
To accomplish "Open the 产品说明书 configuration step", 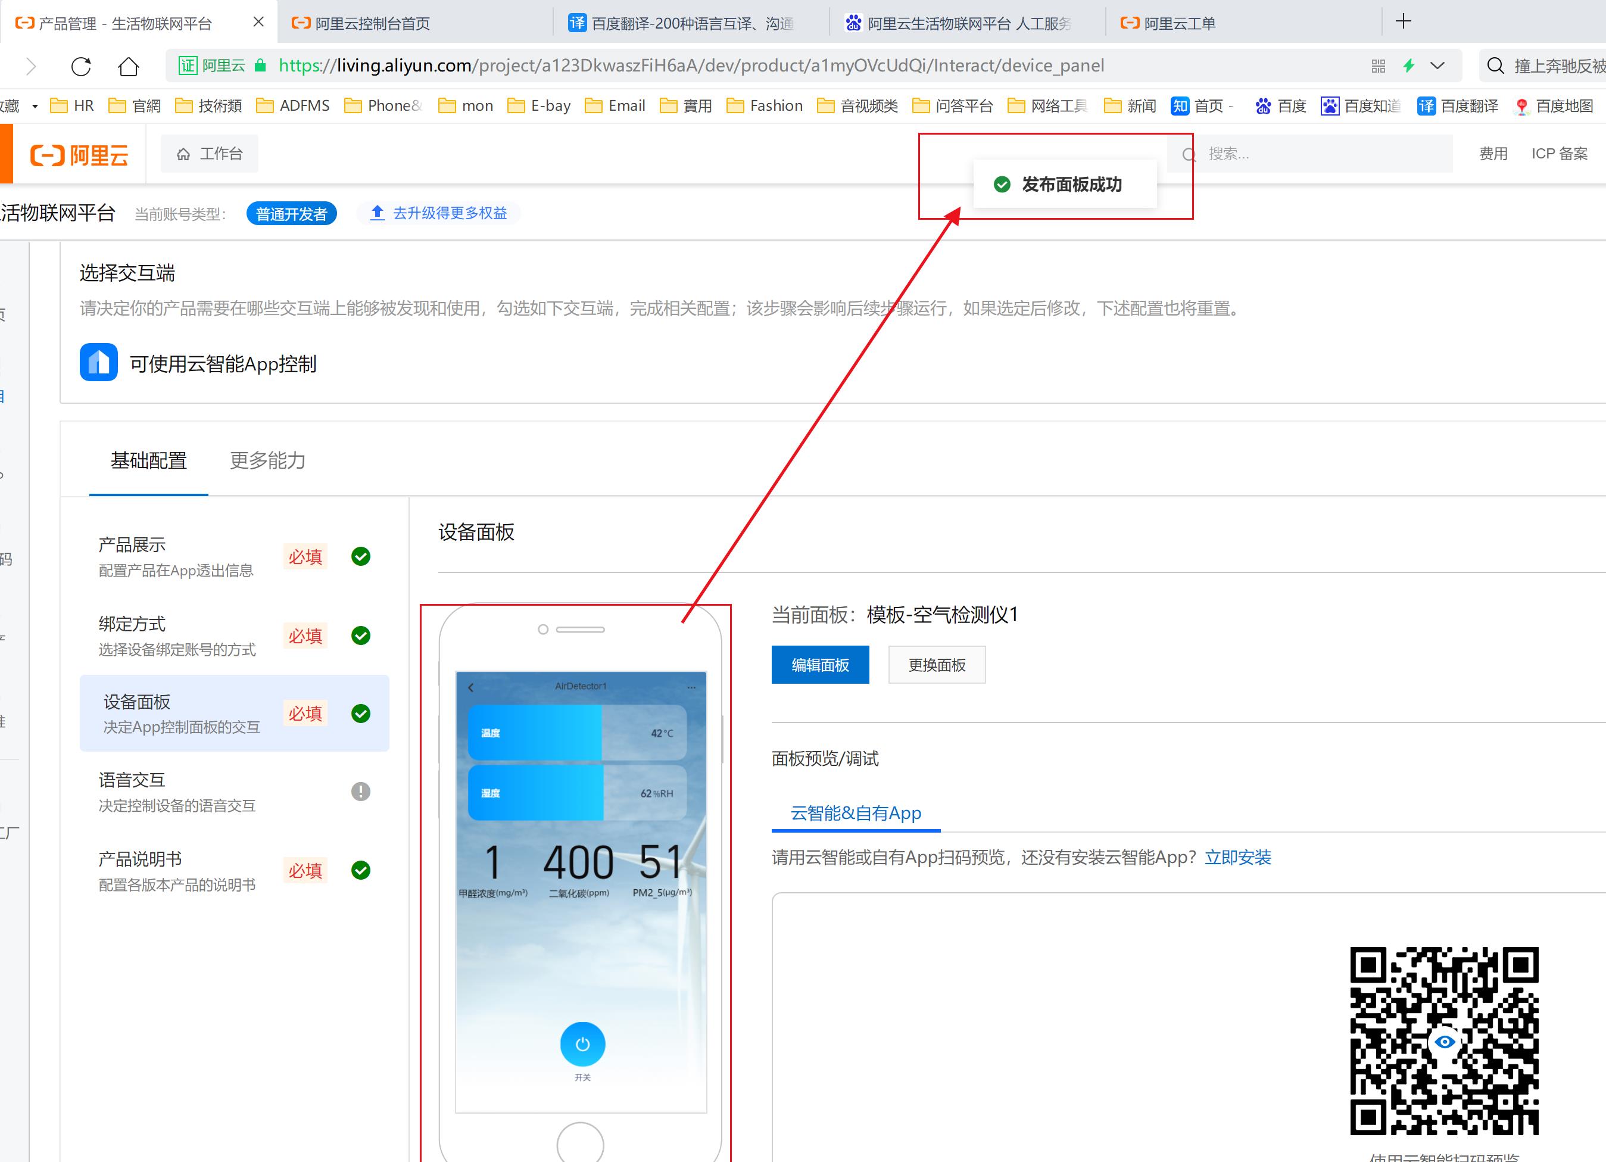I will point(235,871).
